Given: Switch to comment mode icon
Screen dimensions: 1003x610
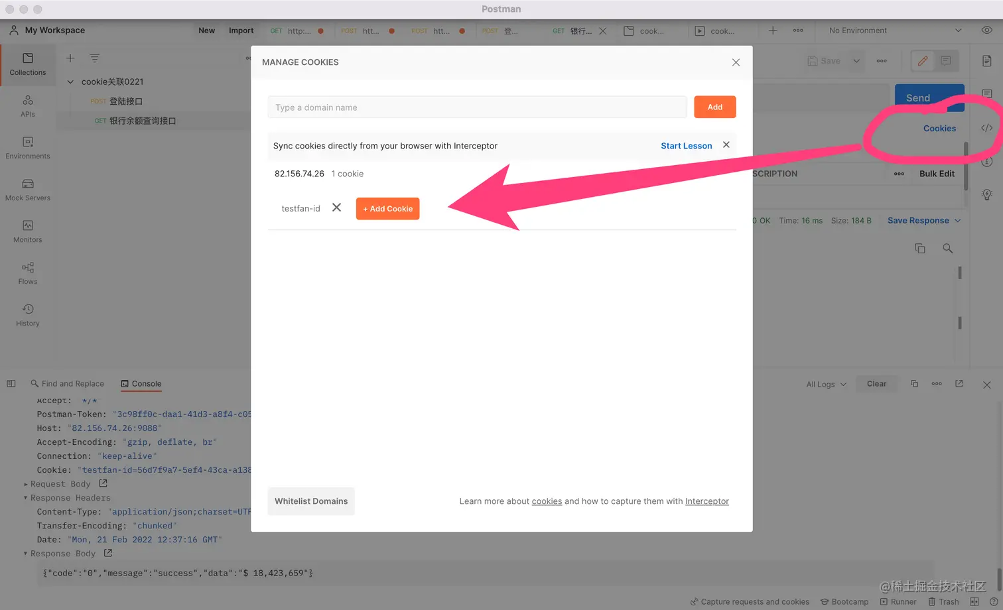Looking at the screenshot, I should [946, 61].
